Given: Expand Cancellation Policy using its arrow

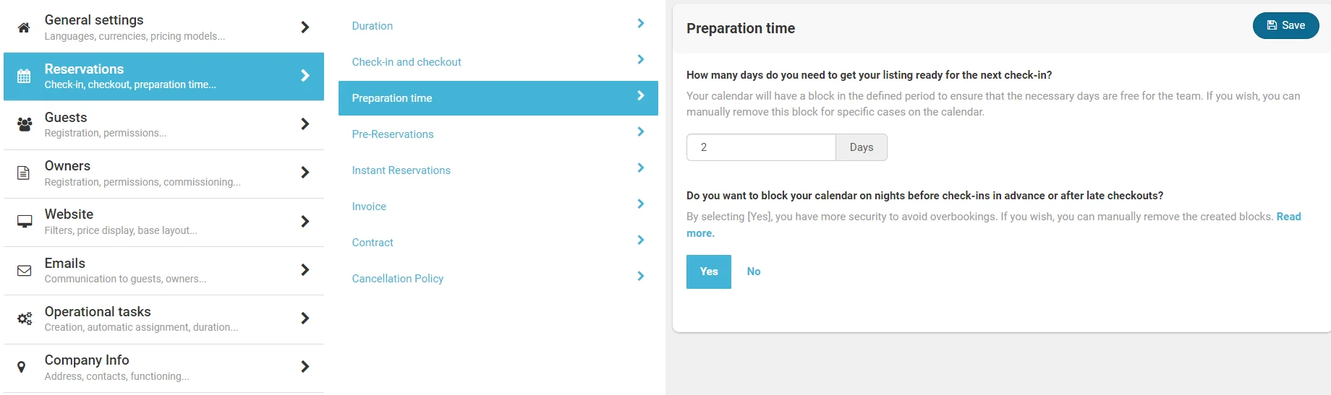Looking at the screenshot, I should [640, 277].
